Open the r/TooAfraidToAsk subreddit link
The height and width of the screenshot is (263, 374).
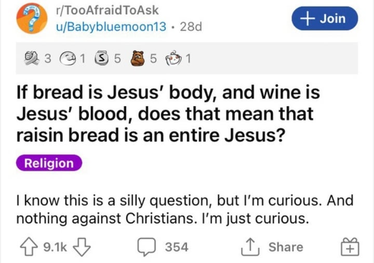click(x=107, y=10)
